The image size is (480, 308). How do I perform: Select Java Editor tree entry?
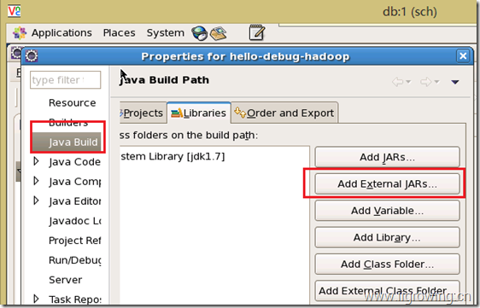click(74, 201)
